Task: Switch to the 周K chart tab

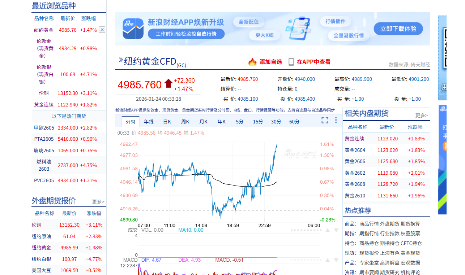Action: click(185, 122)
